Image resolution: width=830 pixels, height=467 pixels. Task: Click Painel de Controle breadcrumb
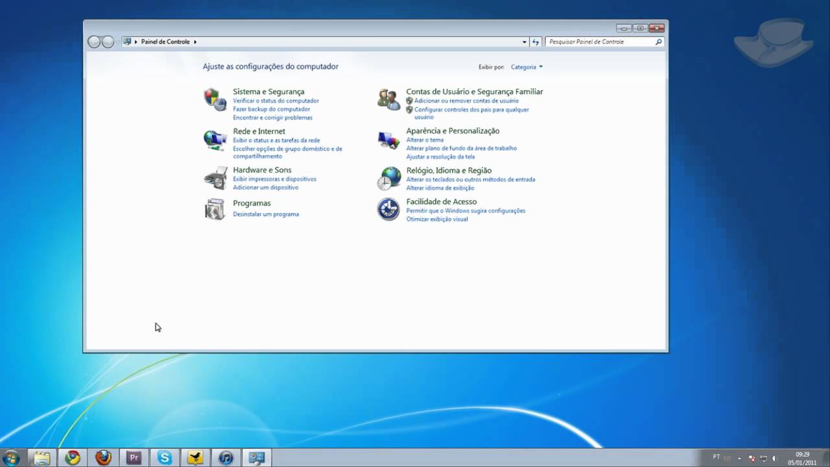(165, 42)
